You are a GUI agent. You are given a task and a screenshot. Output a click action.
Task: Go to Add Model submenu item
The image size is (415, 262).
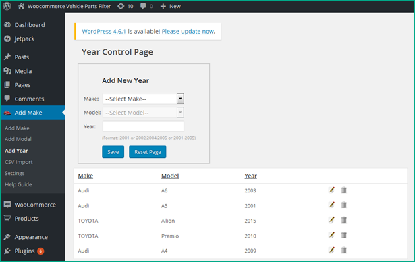coord(18,139)
